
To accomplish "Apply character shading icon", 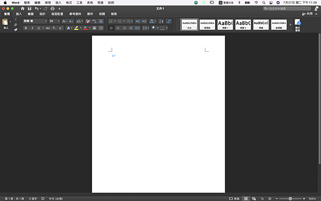I will 94,28.
